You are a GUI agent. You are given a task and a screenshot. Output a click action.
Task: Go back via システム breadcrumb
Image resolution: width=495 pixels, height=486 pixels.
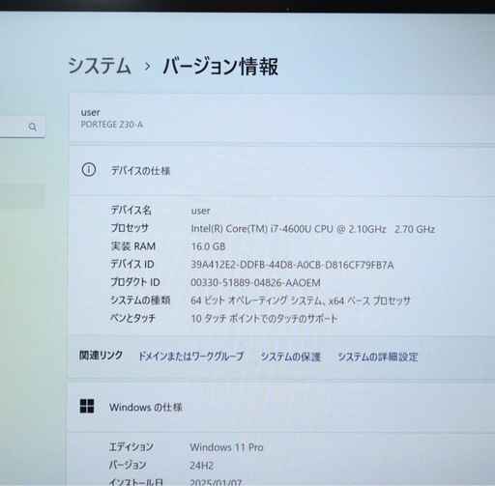click(x=100, y=66)
